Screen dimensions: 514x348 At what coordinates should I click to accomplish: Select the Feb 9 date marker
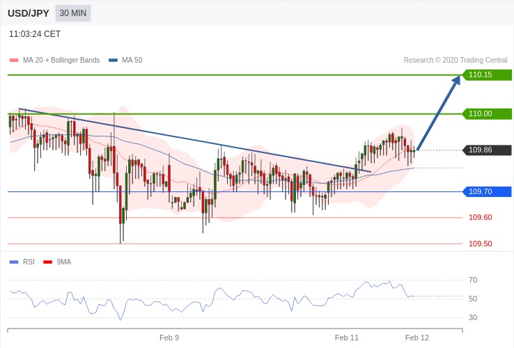coord(169,338)
